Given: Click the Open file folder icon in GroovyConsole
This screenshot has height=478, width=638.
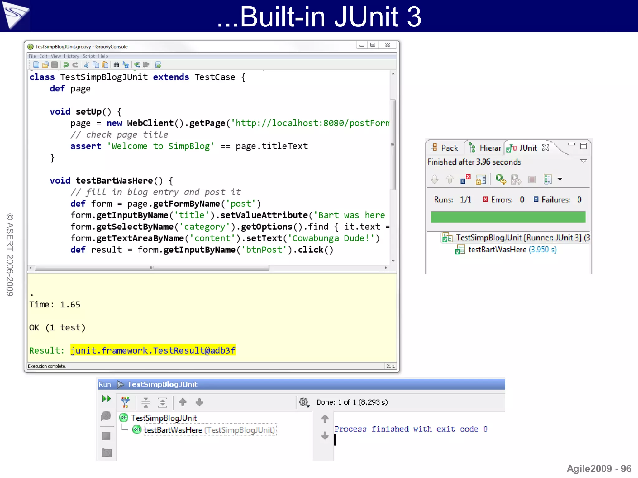Looking at the screenshot, I should click(45, 65).
